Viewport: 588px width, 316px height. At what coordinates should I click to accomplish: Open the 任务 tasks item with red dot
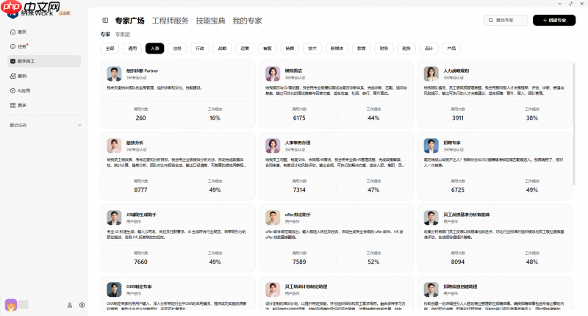19,46
